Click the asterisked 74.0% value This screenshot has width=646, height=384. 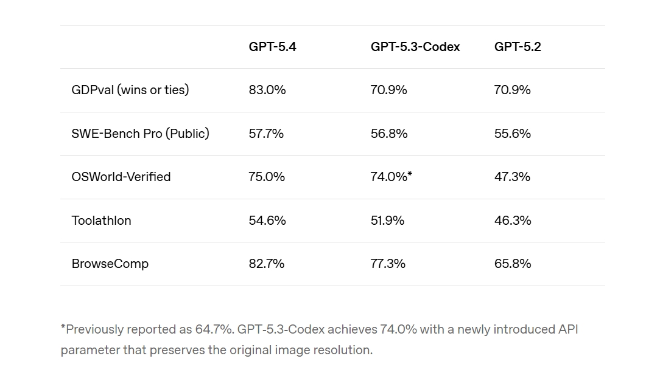(391, 177)
